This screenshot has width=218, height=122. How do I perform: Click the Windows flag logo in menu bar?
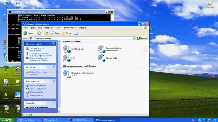145,28
